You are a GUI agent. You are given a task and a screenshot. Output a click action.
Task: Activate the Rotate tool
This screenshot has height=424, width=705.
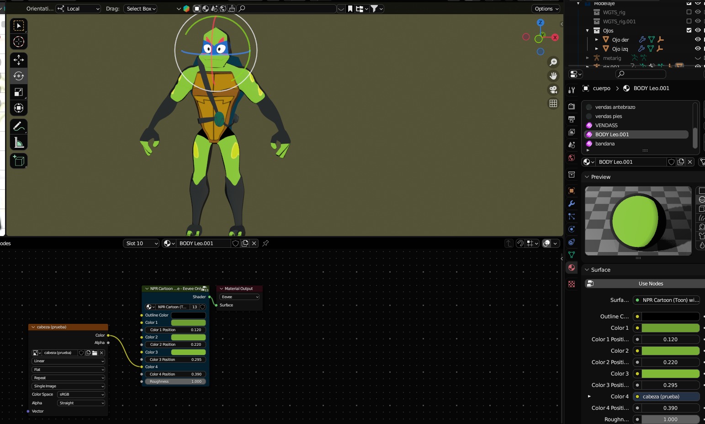coord(19,76)
